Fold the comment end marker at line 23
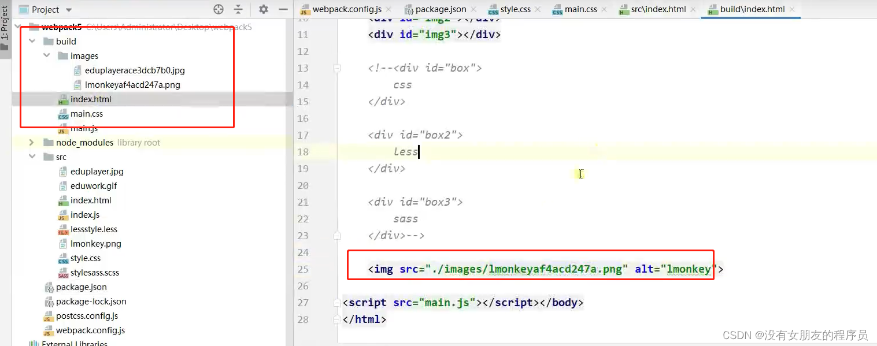Viewport: 877px width, 346px height. (x=338, y=236)
